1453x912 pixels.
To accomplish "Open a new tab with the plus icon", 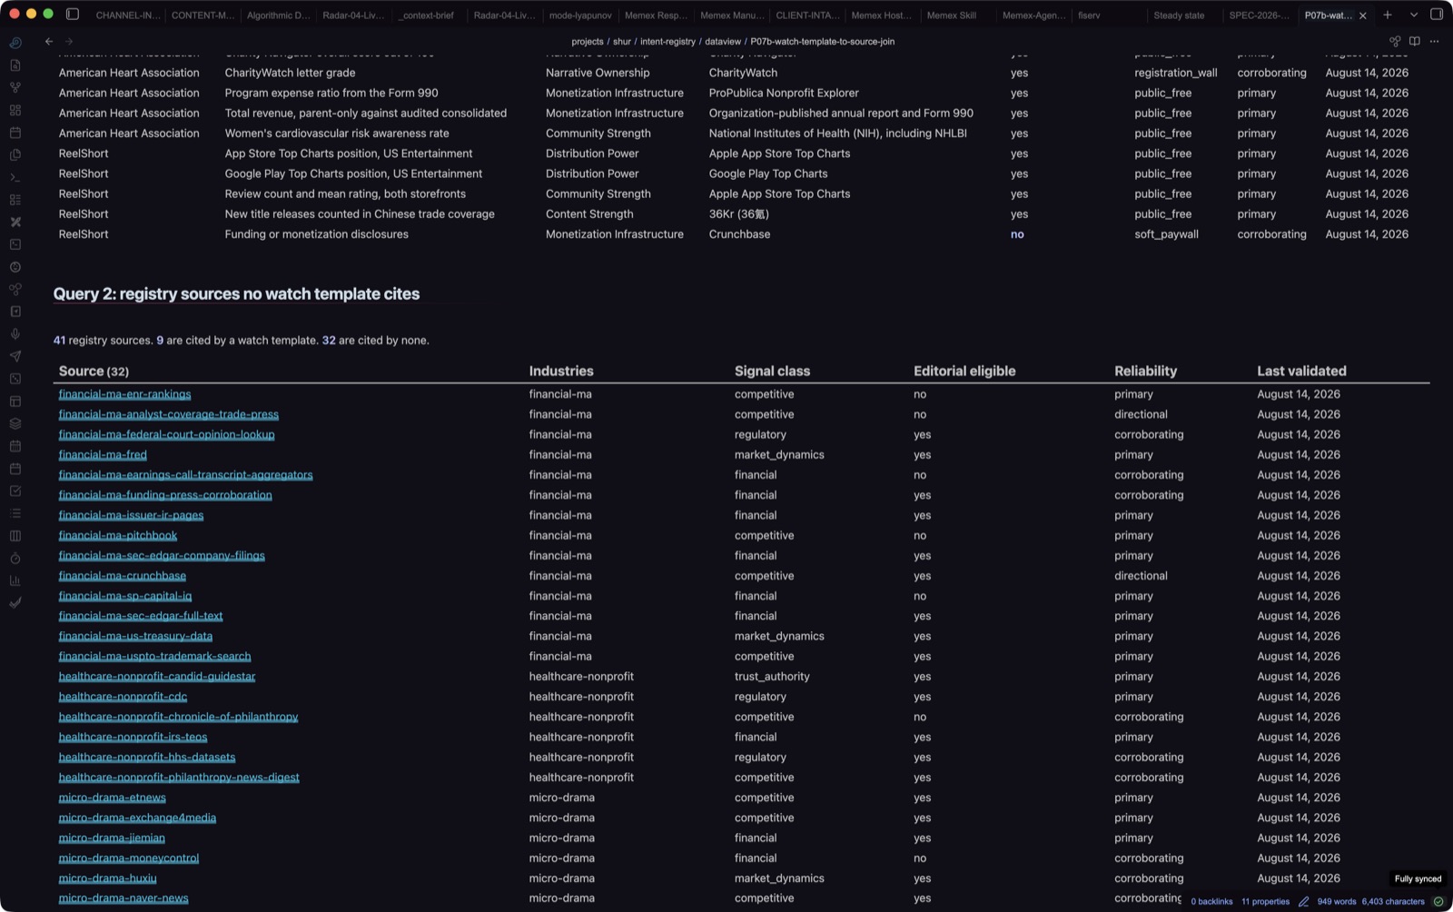I will [1388, 15].
